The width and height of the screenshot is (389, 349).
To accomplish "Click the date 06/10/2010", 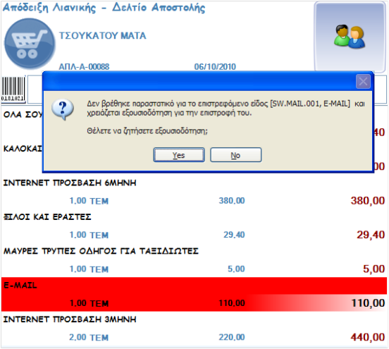I will tap(215, 67).
